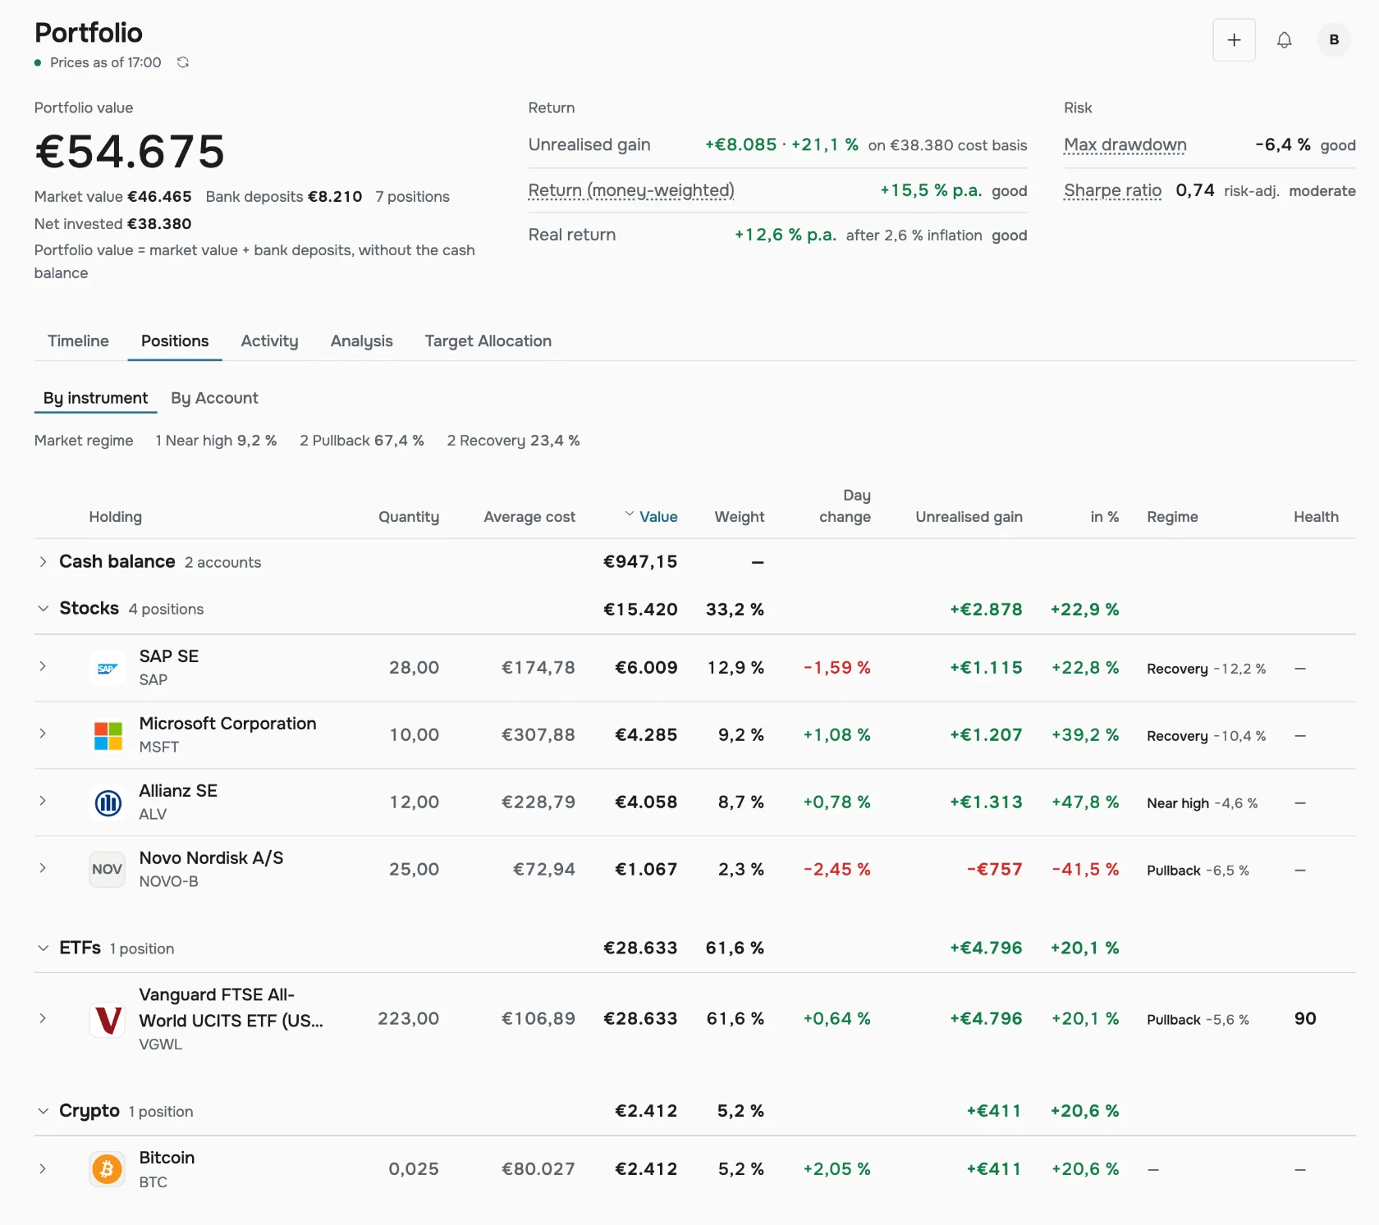Open the Analysis tab
The width and height of the screenshot is (1379, 1225).
[x=361, y=341]
